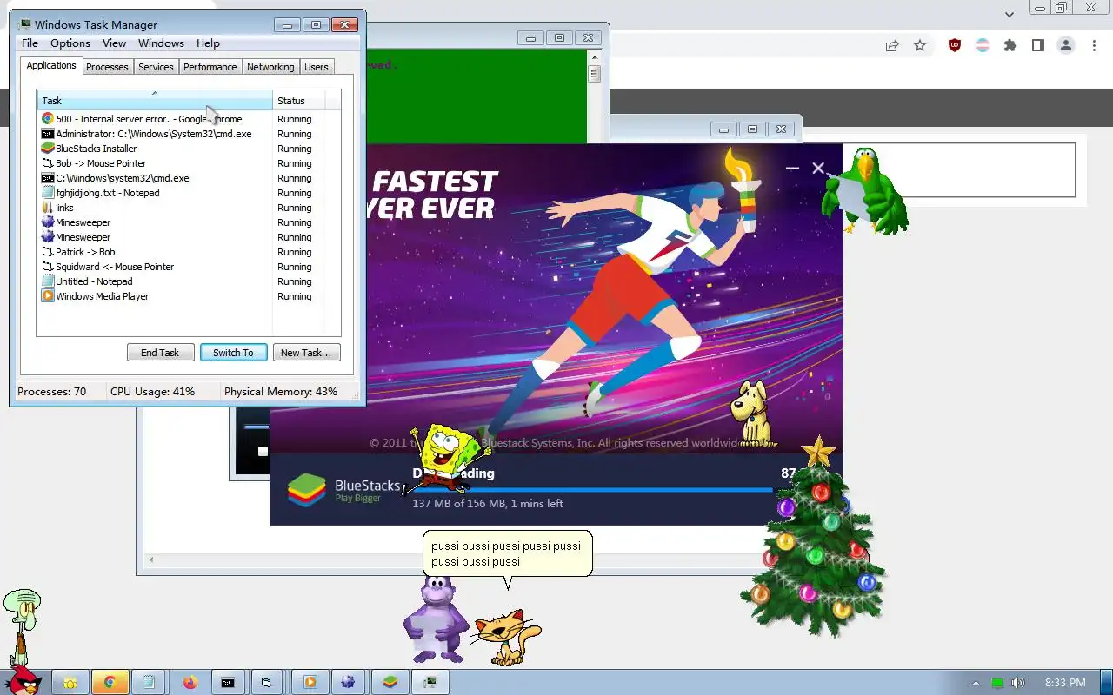The width and height of the screenshot is (1113, 695).
Task: Switch to the Networking tab
Action: pos(270,67)
